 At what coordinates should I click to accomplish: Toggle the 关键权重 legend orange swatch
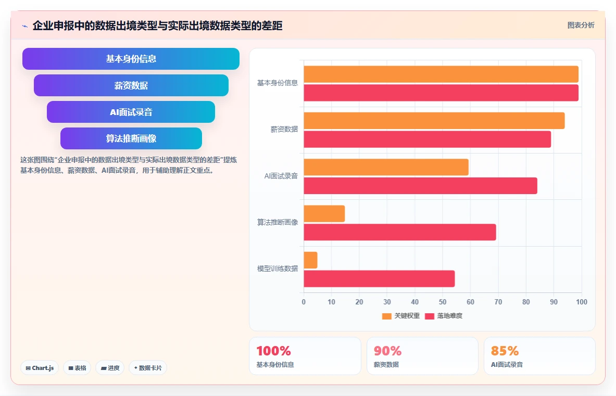[386, 316]
